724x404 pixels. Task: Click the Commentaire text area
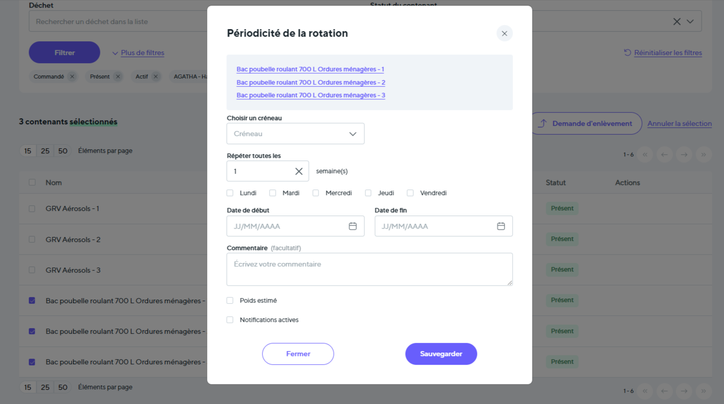[369, 269]
